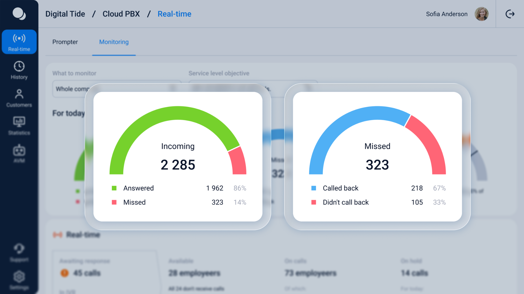Click the 28 employeers available value
524x294 pixels.
click(194, 273)
